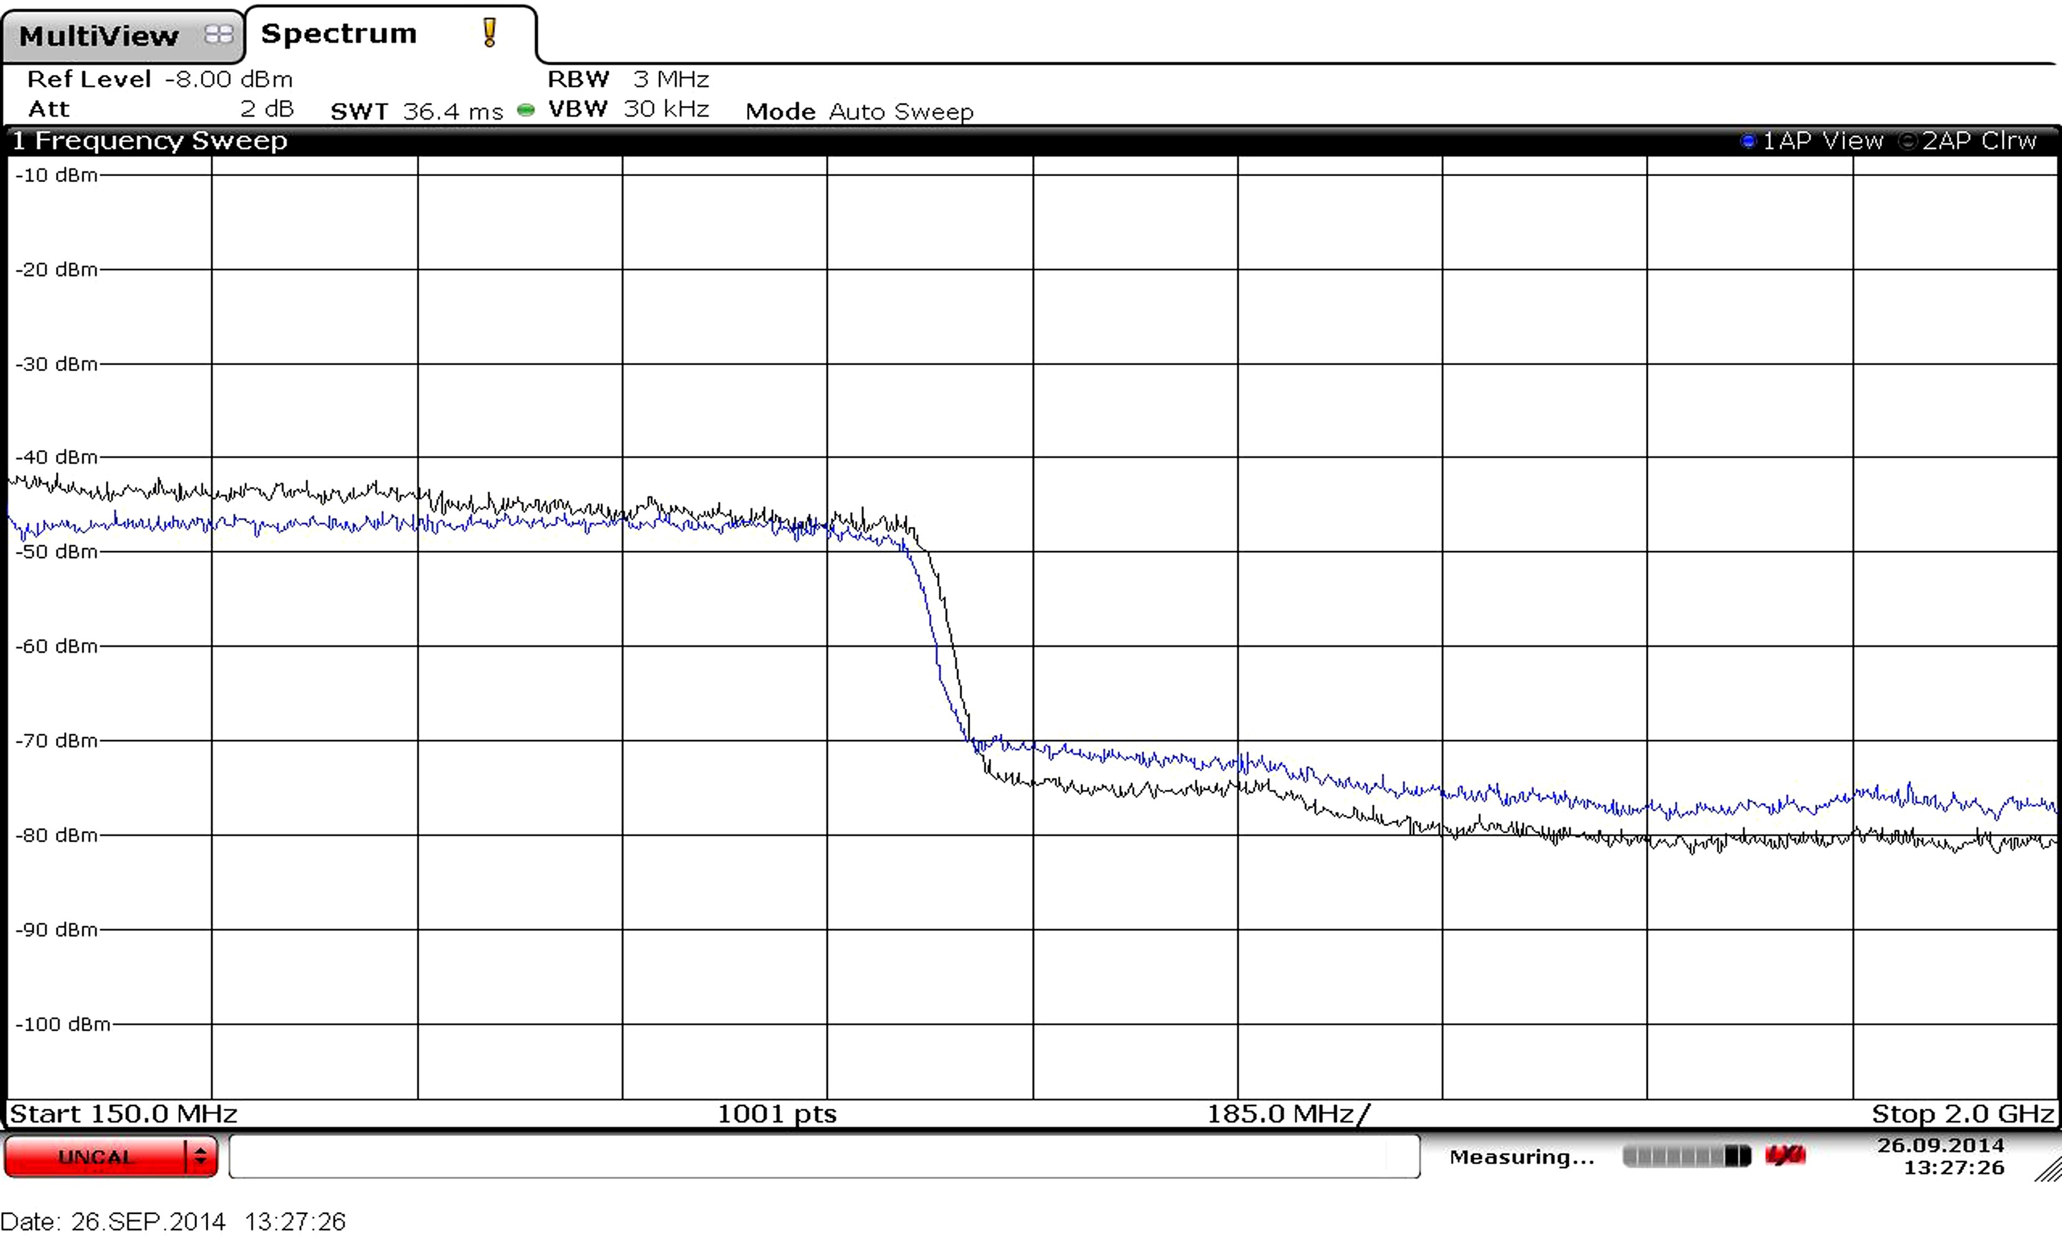Select the blue 1AP View trace indicator

1748,141
